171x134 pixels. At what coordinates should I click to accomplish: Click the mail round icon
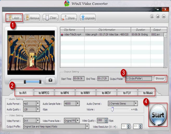point(164,17)
